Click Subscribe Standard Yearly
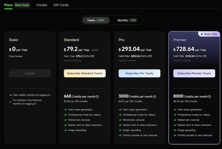Viewport: 222px width, 149px height. tap(85, 73)
